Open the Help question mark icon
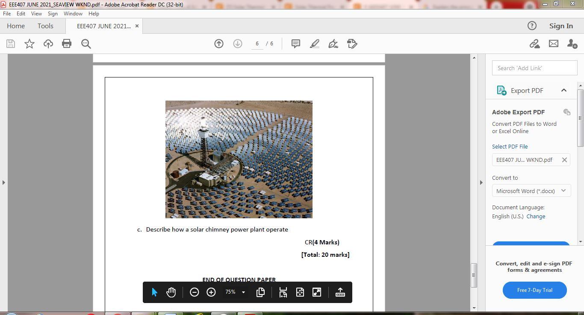 click(532, 26)
